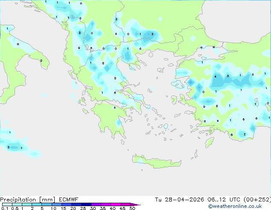Click legend label '0.1'
This screenshot has width=271, height=210.
click(x=5, y=208)
